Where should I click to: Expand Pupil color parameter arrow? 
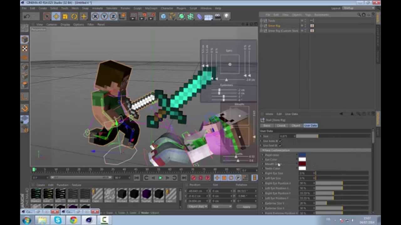click(x=263, y=155)
